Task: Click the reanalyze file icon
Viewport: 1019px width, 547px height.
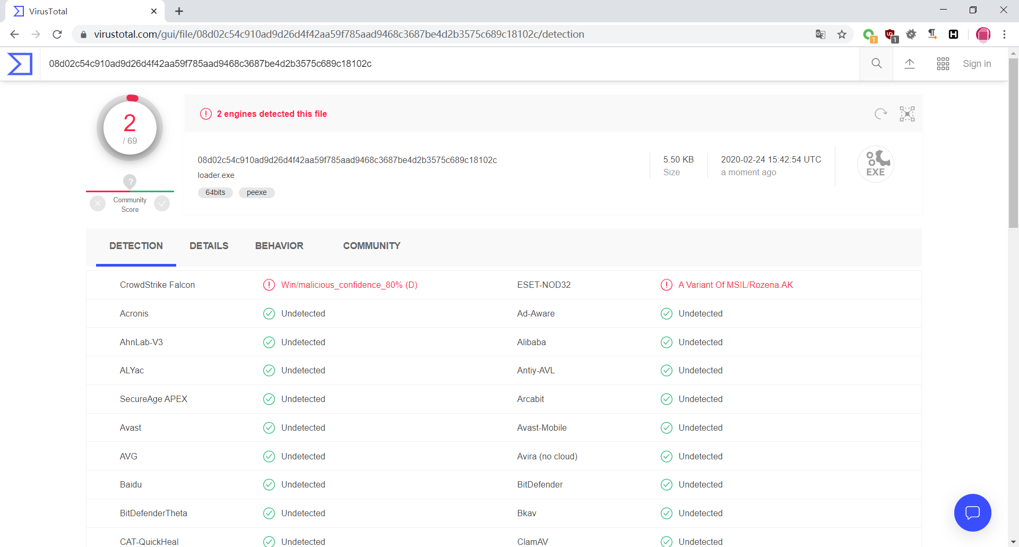Action: 880,114
